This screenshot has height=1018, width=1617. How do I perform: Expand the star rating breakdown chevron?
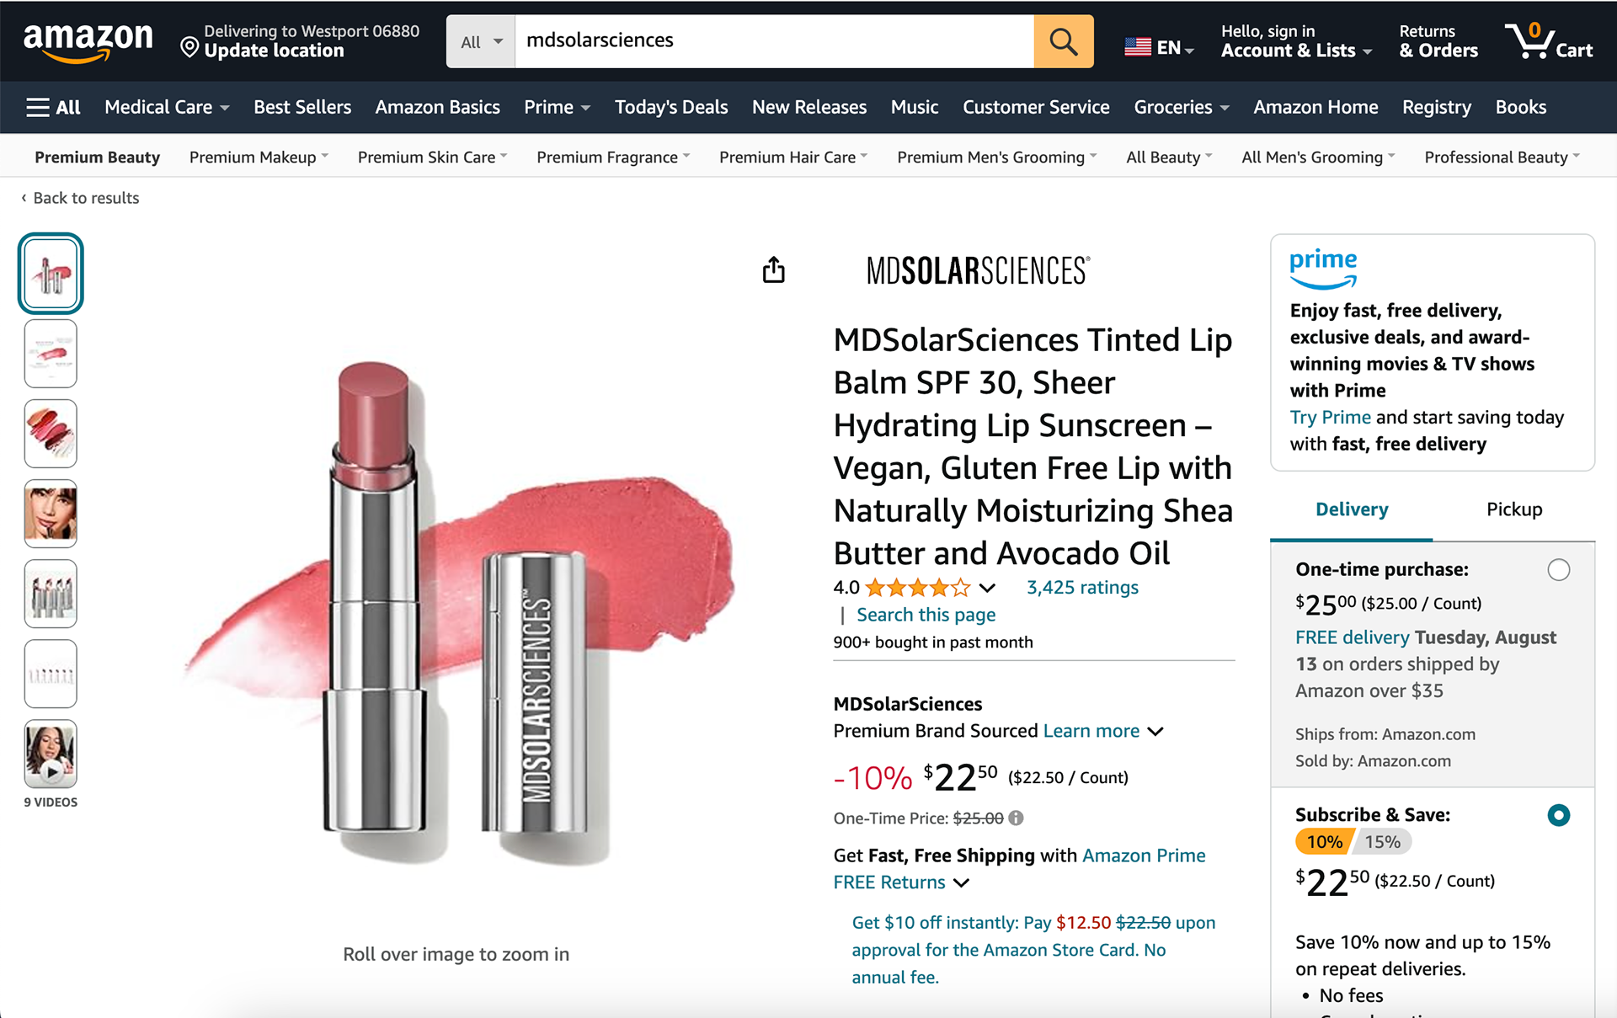988,588
